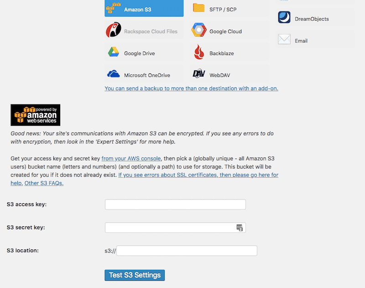Select Rackspace Cloud Files storage option
This screenshot has width=365, height=288.
(144, 30)
